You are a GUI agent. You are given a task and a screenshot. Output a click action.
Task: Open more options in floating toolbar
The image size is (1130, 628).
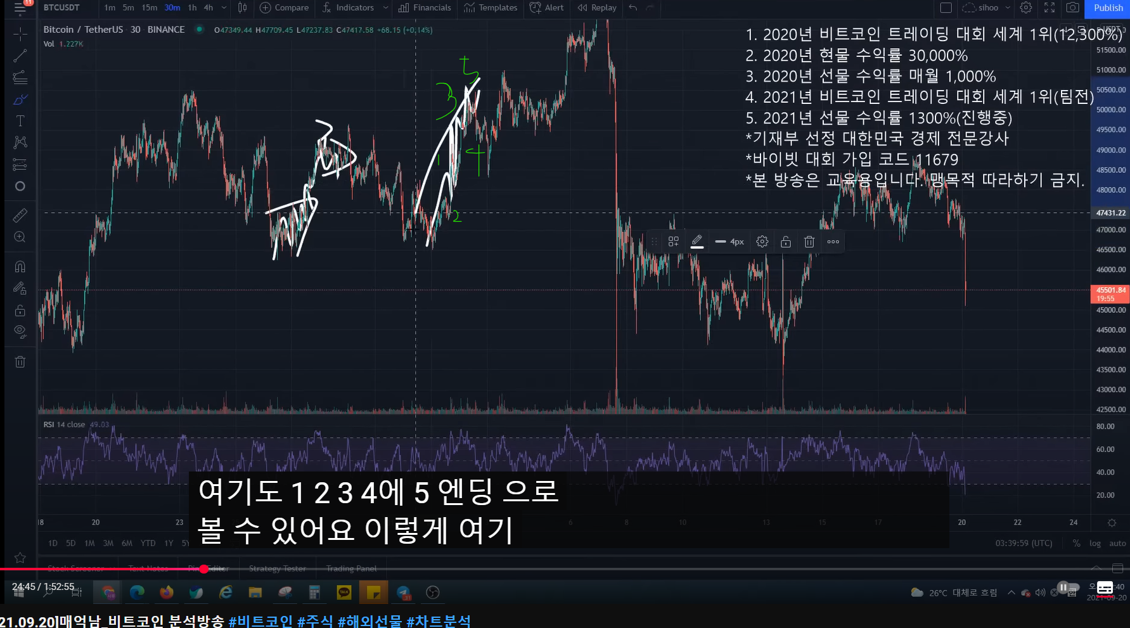coord(833,241)
